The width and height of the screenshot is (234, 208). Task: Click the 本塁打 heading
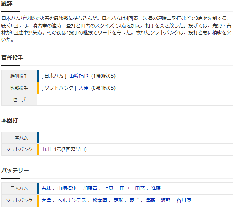(x=10, y=120)
